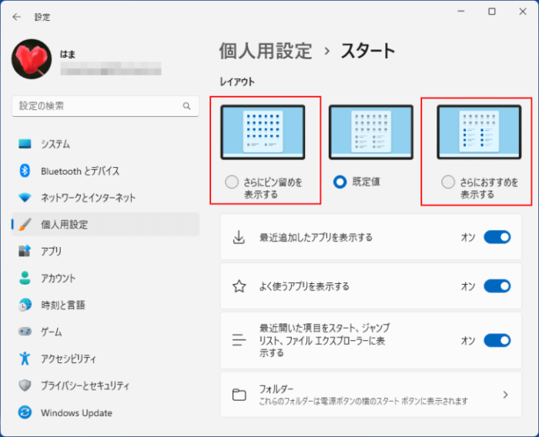Viewport: 539px width, 437px height.
Task: Click the more recommendations layout thumbnail
Action: click(479, 132)
